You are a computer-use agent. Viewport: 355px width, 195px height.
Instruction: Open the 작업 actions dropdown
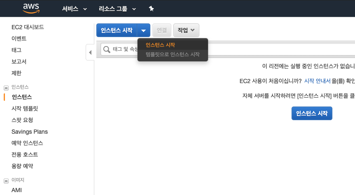tap(186, 30)
